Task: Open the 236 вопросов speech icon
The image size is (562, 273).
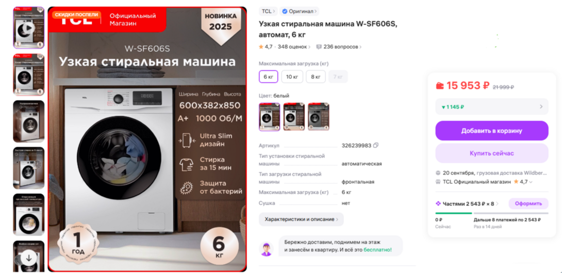Action: tap(319, 47)
